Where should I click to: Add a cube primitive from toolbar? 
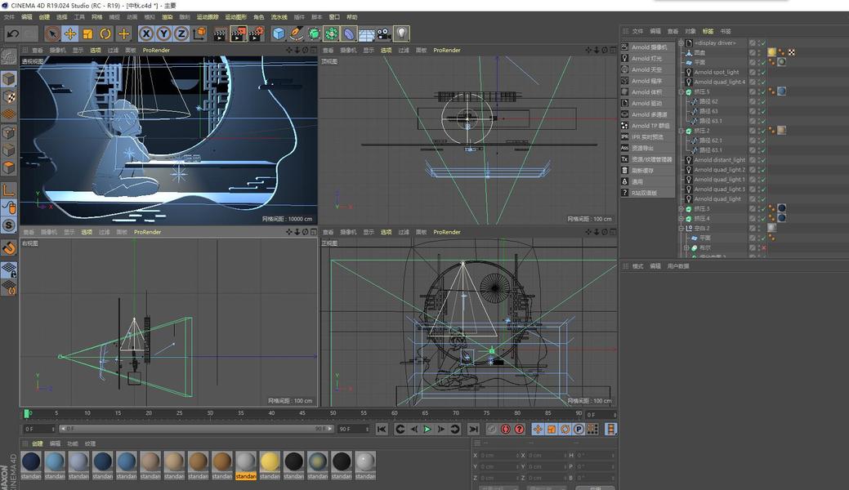279,33
